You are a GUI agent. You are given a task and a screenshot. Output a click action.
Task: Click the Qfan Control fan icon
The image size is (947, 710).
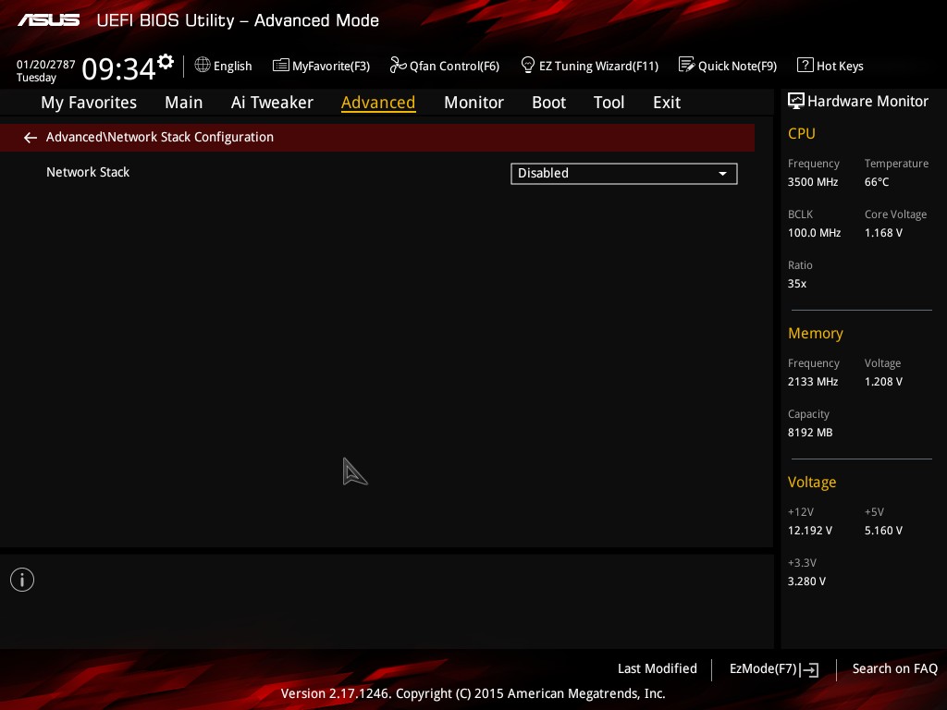coord(398,66)
